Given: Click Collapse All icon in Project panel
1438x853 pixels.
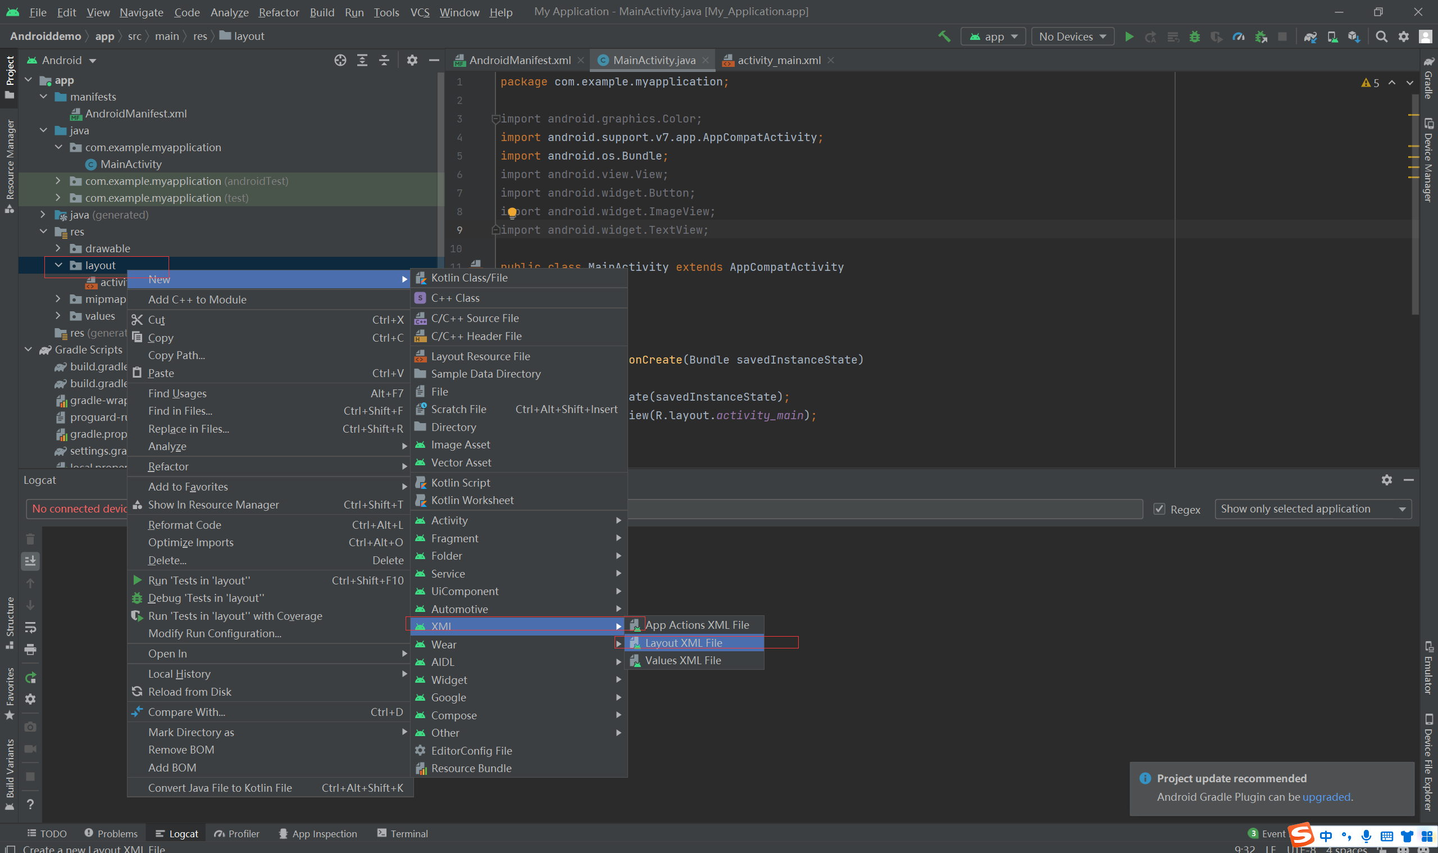Looking at the screenshot, I should click(x=384, y=60).
